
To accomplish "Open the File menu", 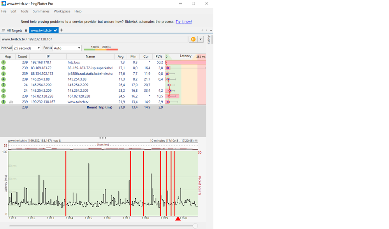I will [4, 11].
